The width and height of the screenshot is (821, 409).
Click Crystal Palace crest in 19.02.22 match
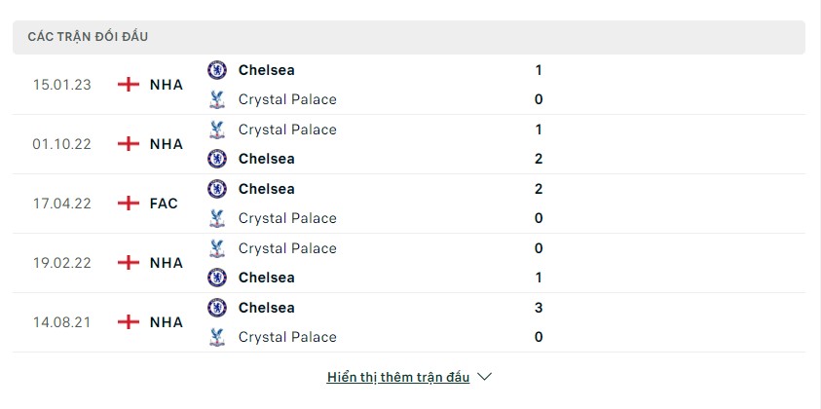click(217, 248)
